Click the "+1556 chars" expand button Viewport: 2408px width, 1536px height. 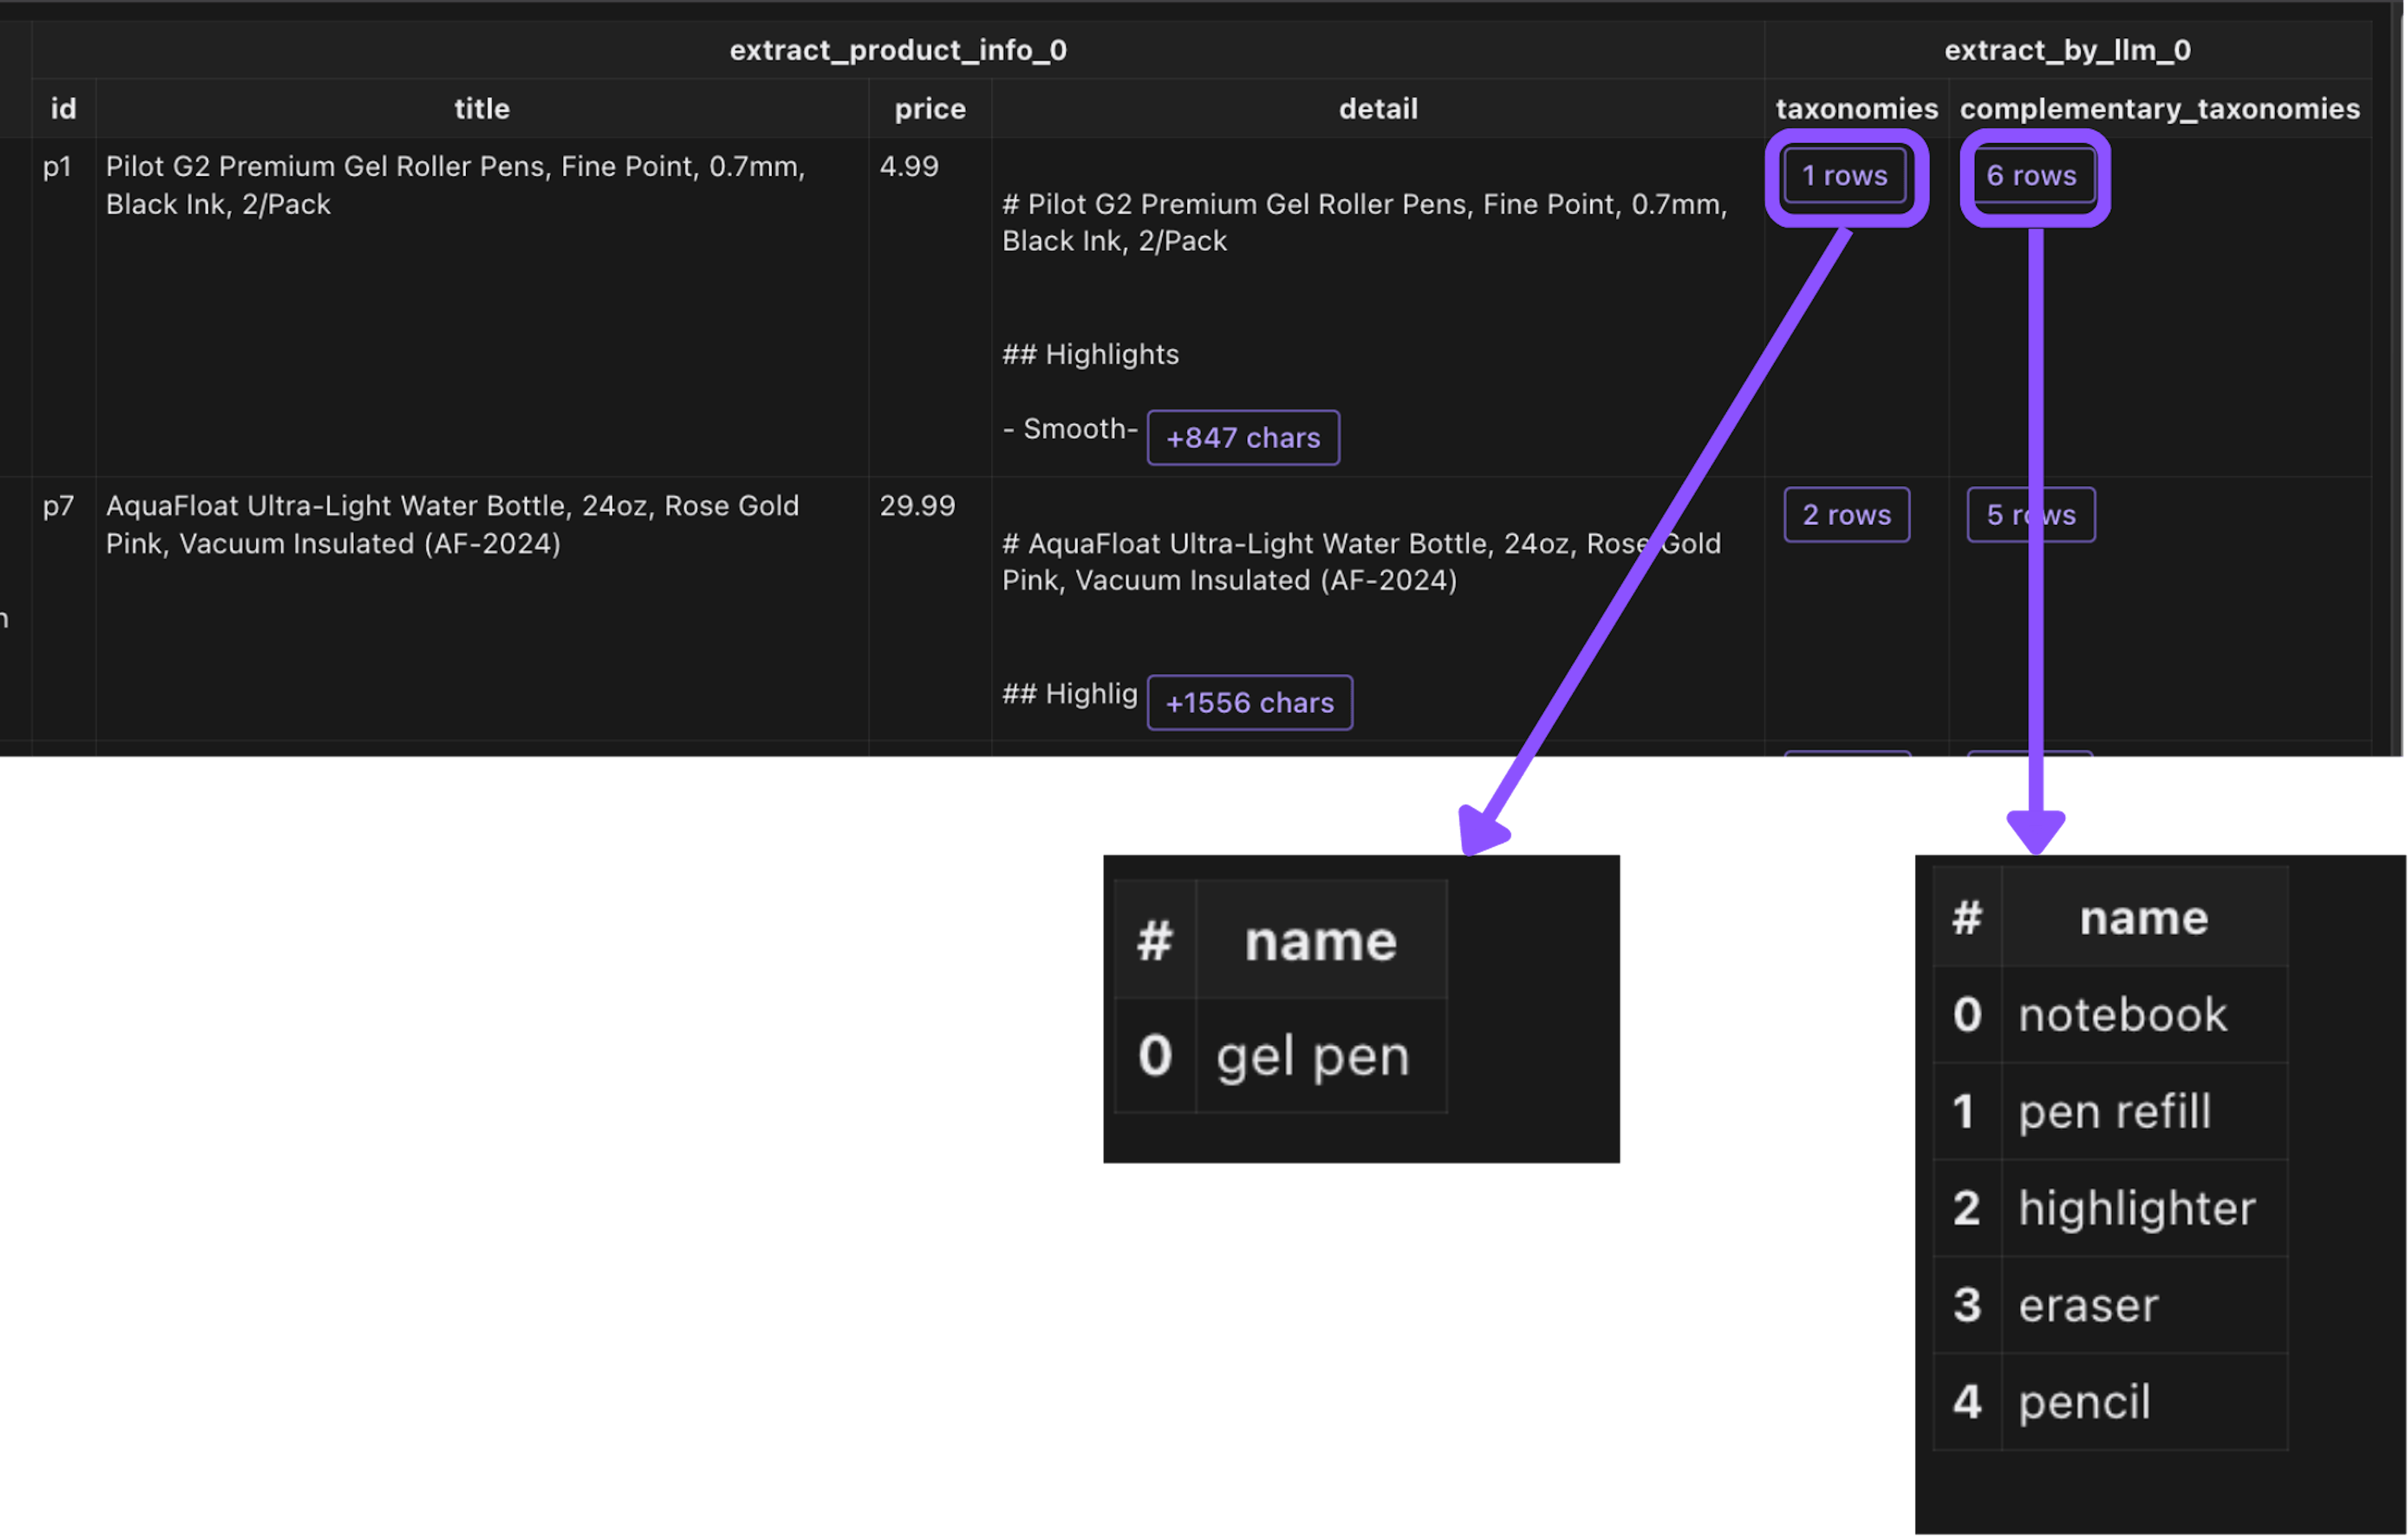pos(1249,703)
